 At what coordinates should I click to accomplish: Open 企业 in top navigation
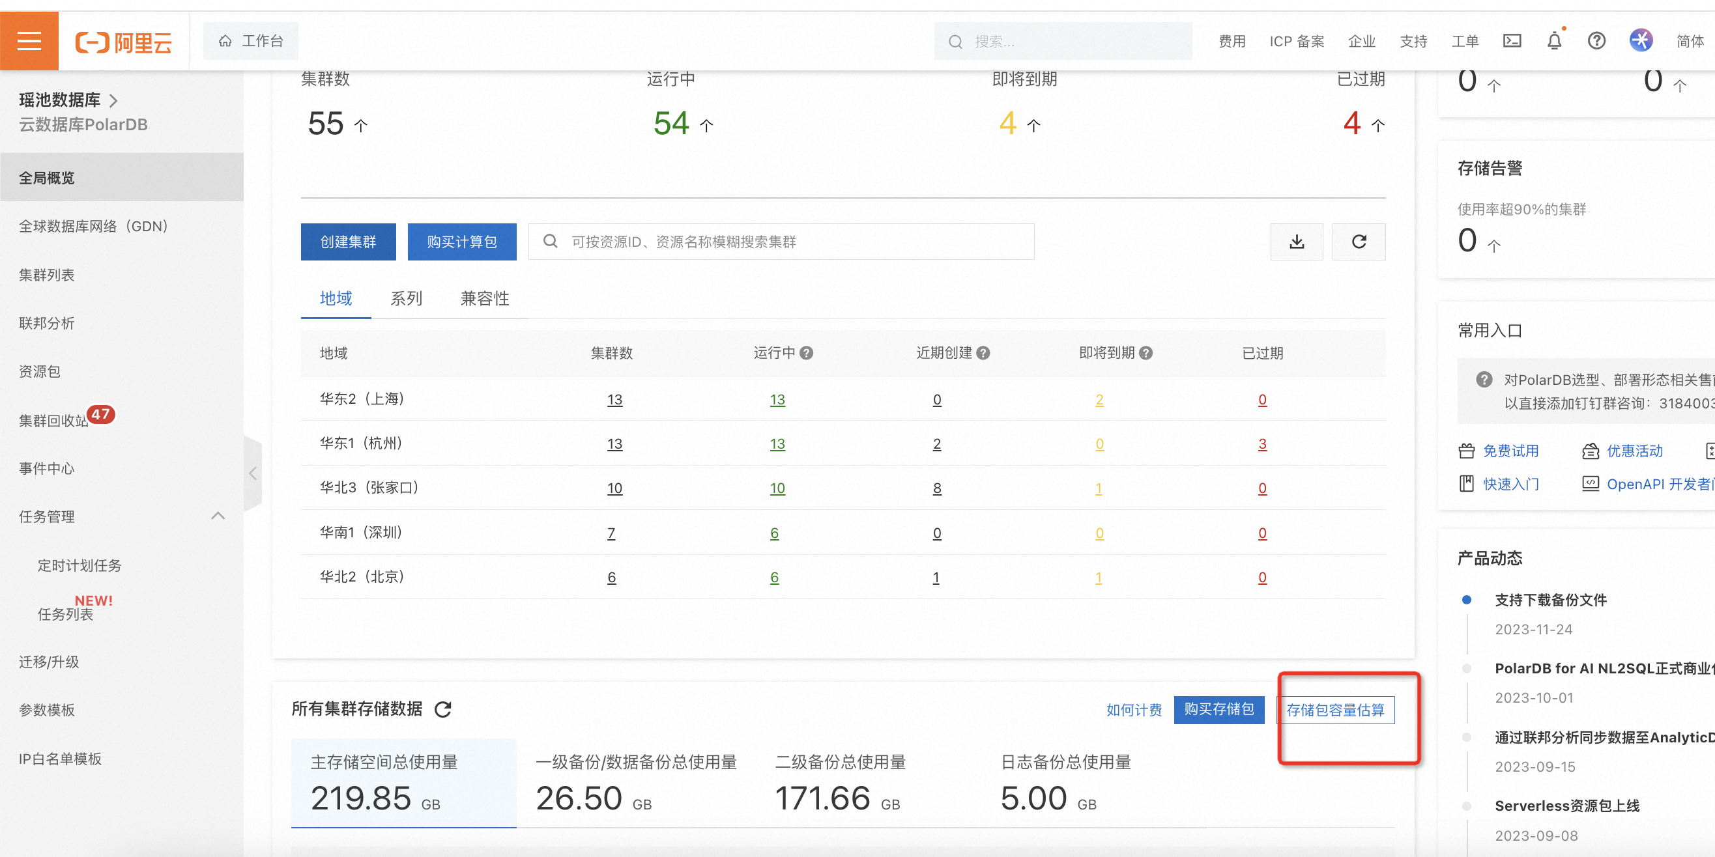pos(1361,41)
